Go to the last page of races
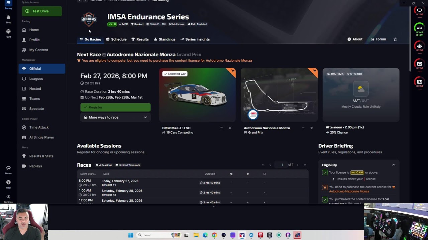The height and width of the screenshot is (240, 428). coord(305,165)
